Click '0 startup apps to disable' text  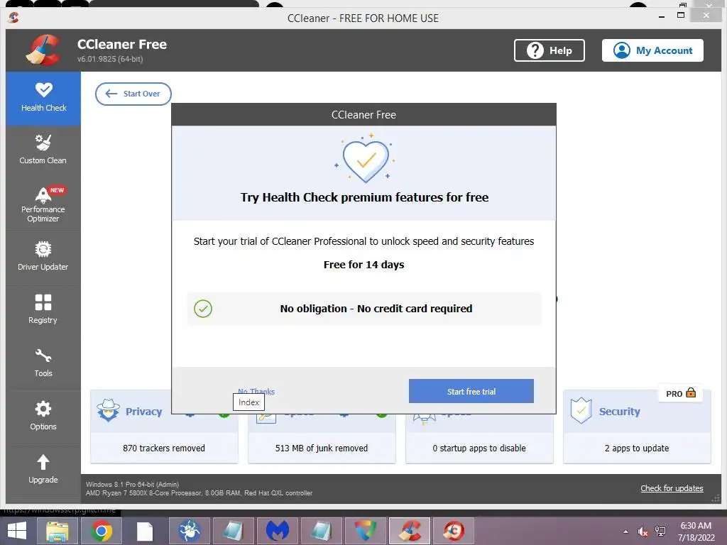[x=479, y=448]
